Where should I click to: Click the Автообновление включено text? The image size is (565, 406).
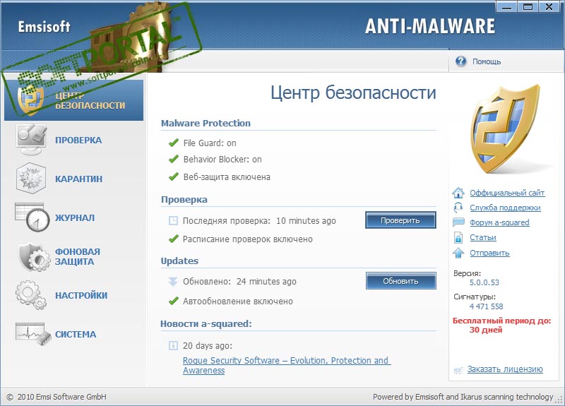click(238, 301)
